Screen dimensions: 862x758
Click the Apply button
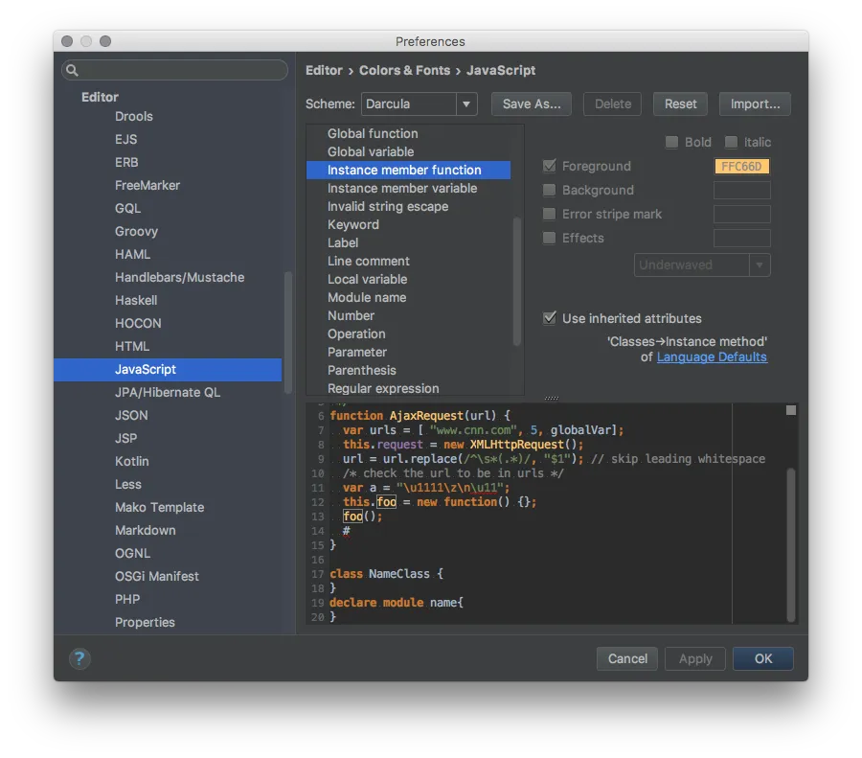695,658
